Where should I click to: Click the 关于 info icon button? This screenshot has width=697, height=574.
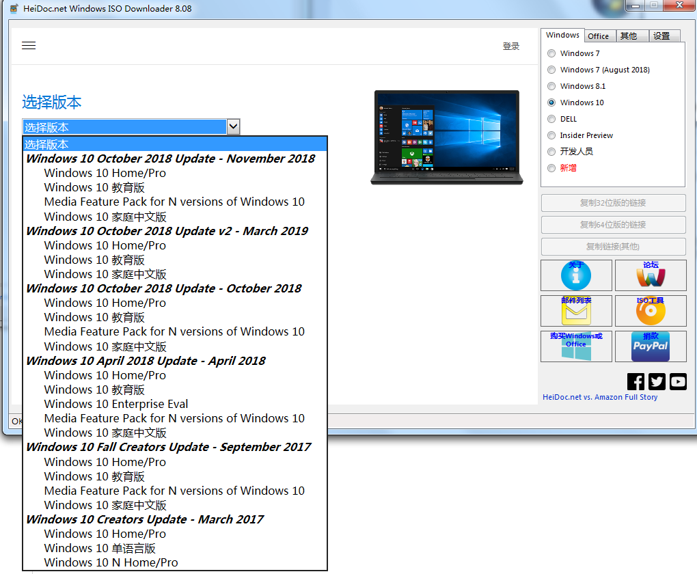[576, 275]
